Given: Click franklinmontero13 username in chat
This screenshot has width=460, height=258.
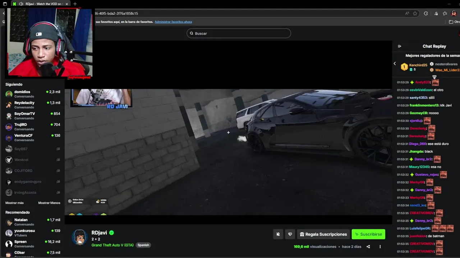Looking at the screenshot, I should pos(424,105).
